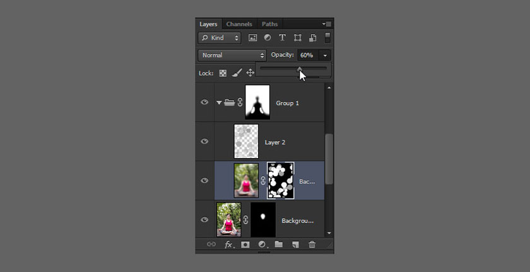Click the Opacity 60% value field
The width and height of the screenshot is (530, 272).
[x=308, y=55]
